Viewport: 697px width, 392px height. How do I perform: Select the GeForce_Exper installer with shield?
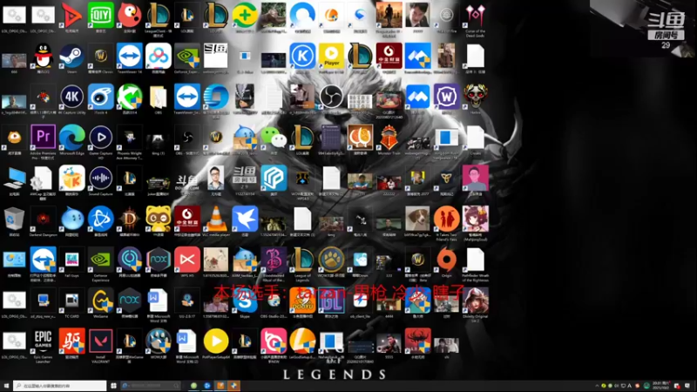187,56
